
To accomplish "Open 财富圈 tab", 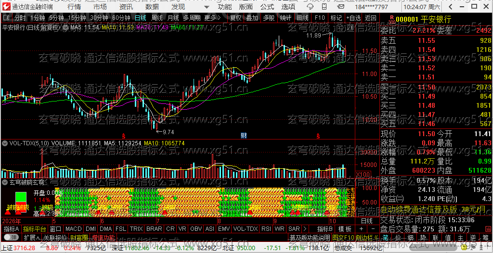I will [79, 237].
